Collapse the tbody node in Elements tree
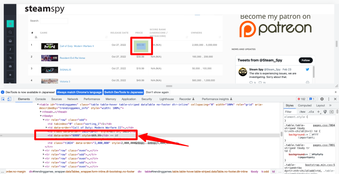 41,116
